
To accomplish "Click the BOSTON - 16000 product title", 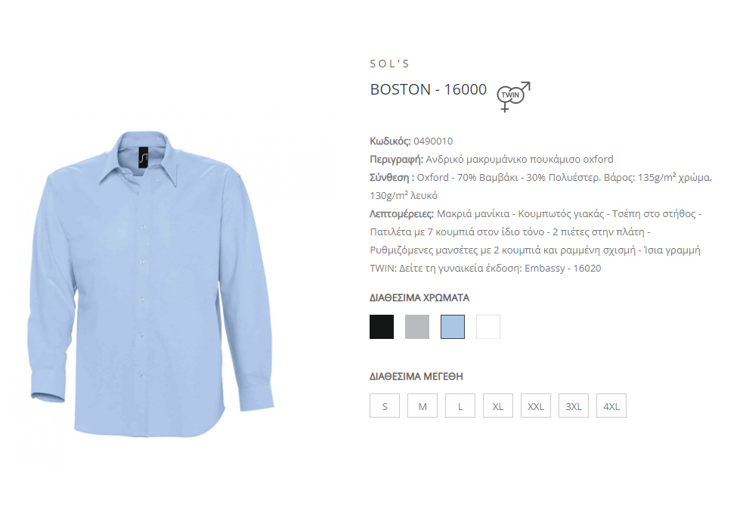I will [x=428, y=89].
